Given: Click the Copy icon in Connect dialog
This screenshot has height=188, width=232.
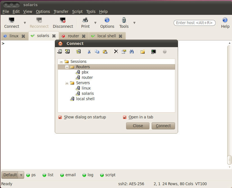Looking at the screenshot, I should point(97,52).
